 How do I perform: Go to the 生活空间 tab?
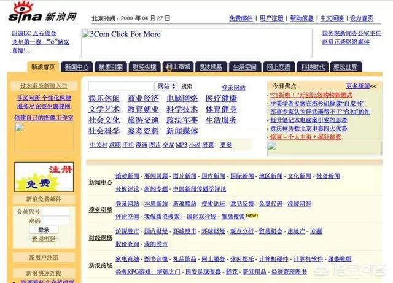pos(245,67)
